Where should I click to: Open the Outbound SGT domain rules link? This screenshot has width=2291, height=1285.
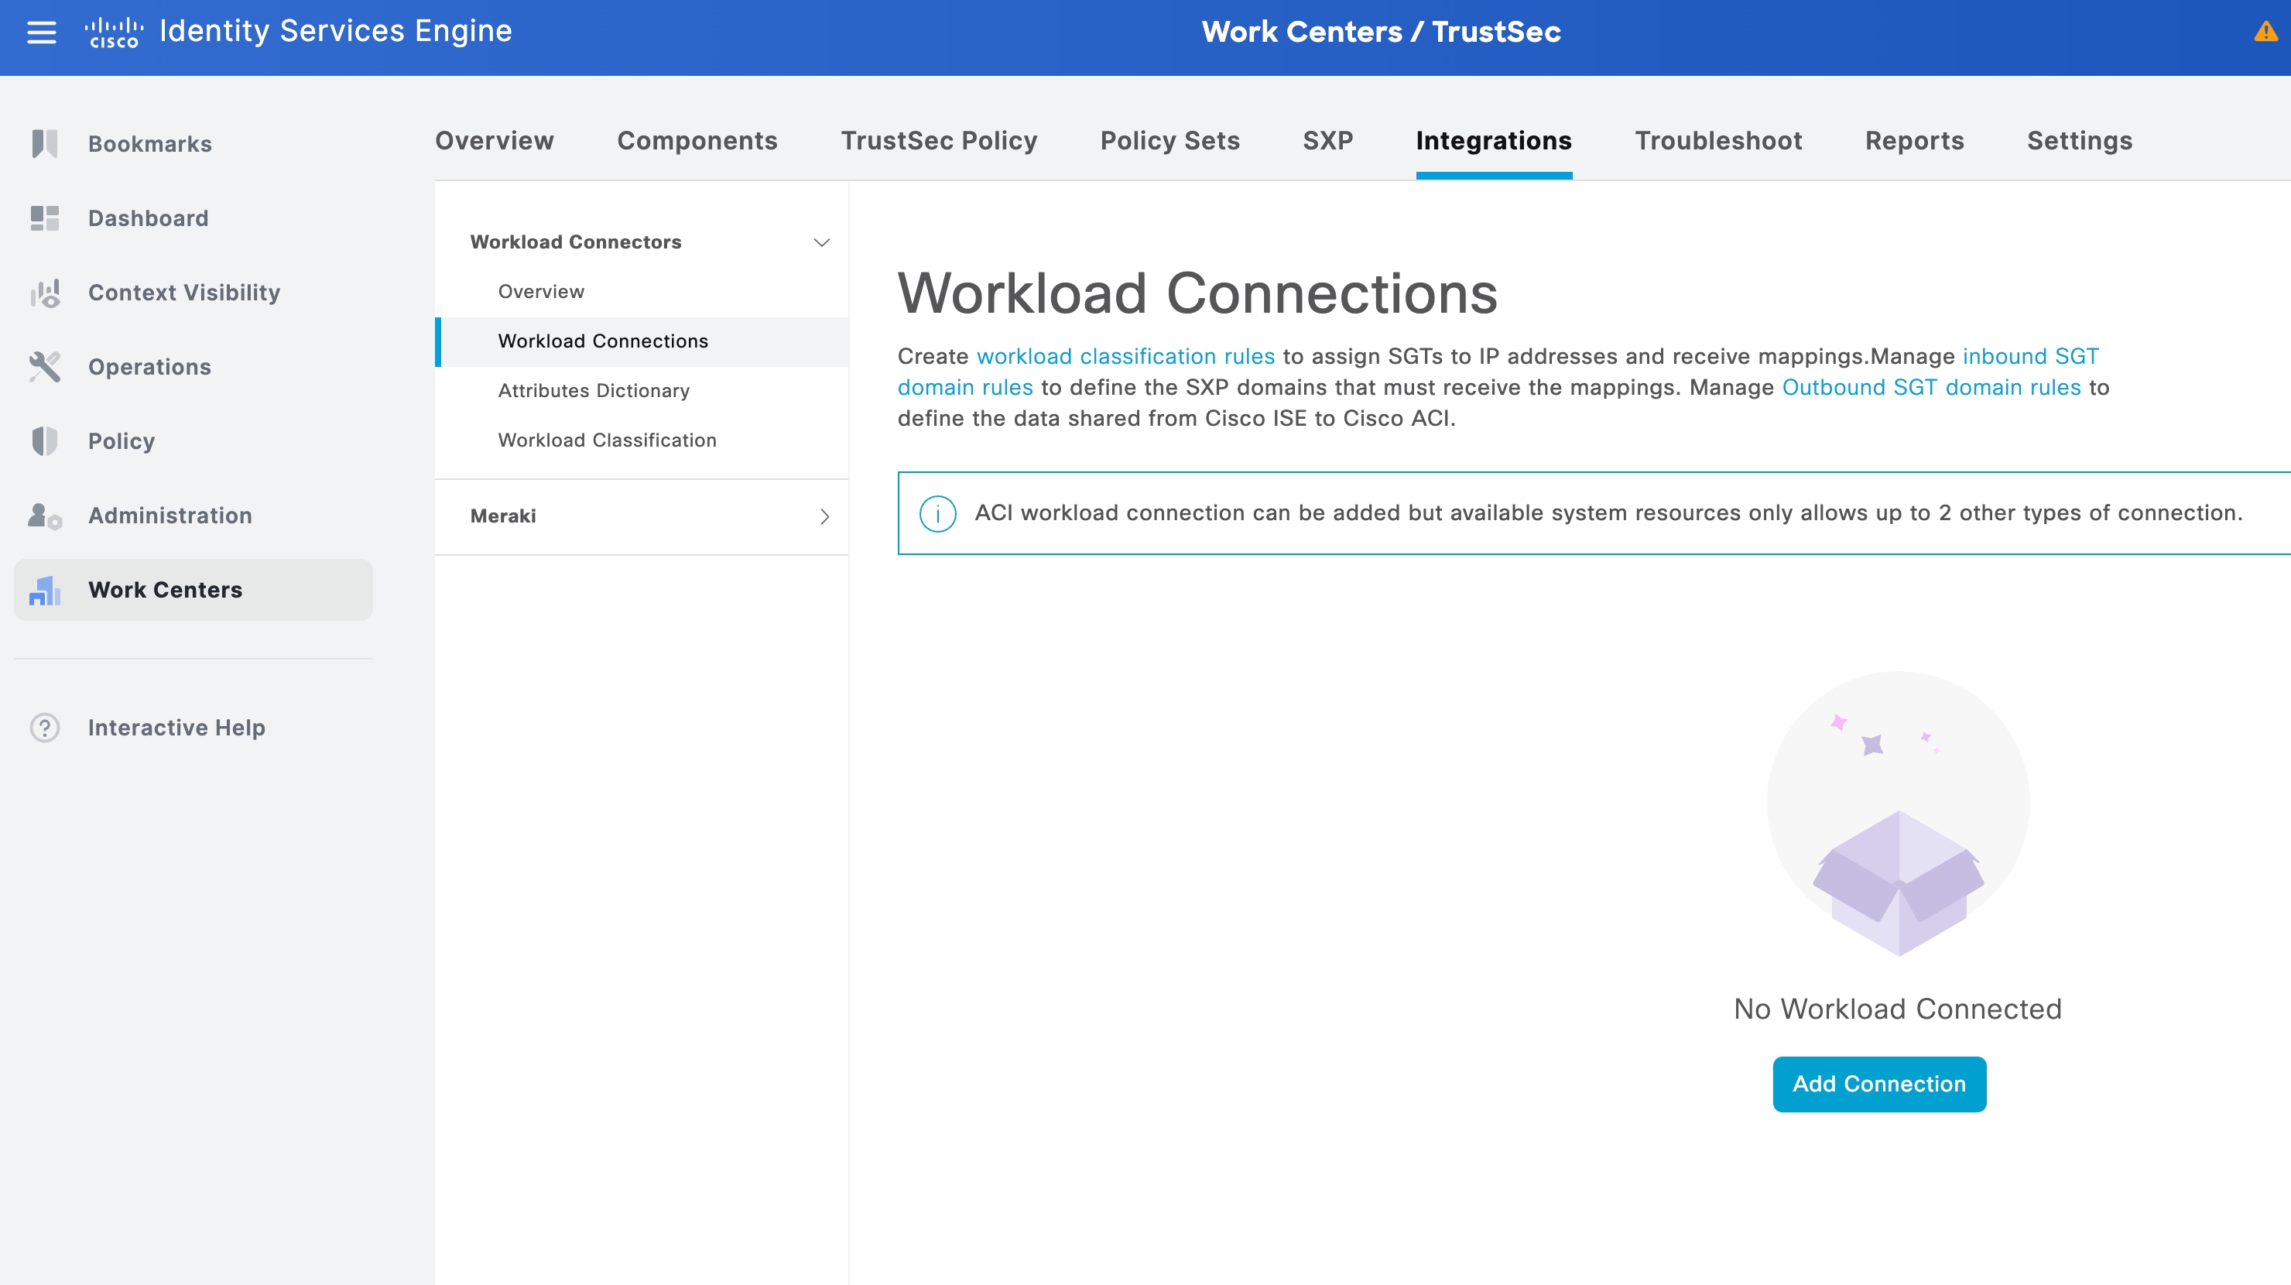(x=1931, y=388)
